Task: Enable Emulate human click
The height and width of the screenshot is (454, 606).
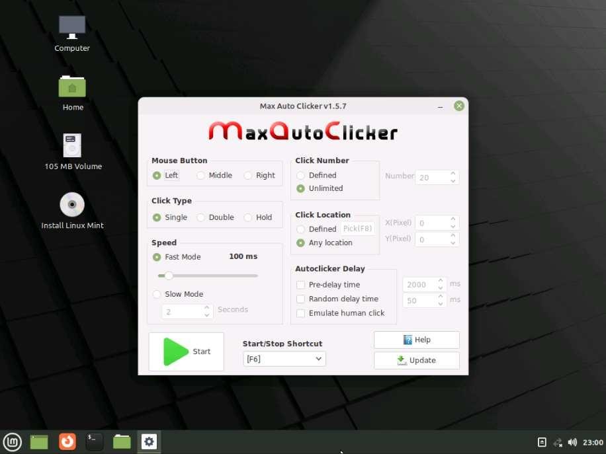Action: [x=301, y=313]
